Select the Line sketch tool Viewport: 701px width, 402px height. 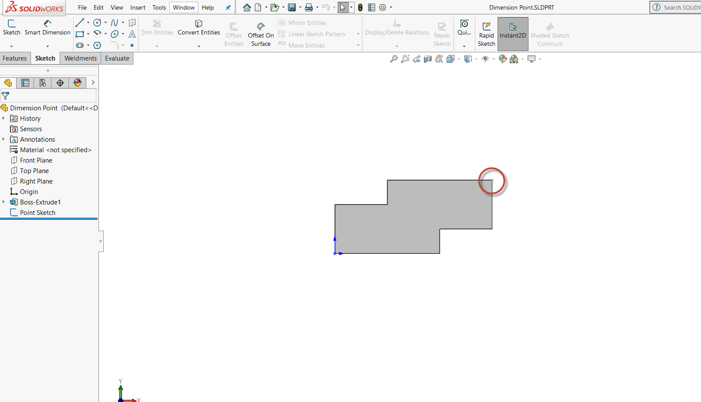point(80,23)
